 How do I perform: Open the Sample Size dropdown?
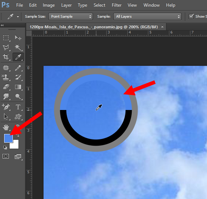tap(70, 17)
